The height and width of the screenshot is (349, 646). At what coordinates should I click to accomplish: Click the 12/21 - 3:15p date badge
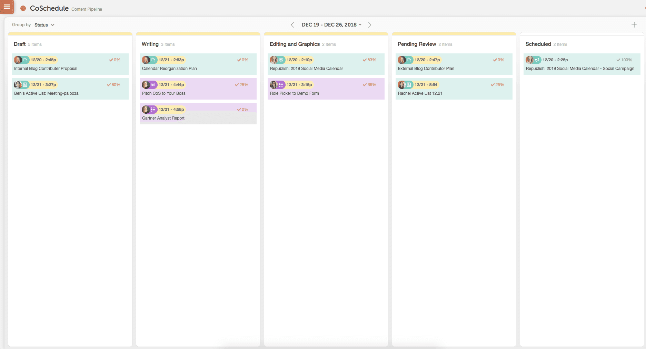coord(299,85)
